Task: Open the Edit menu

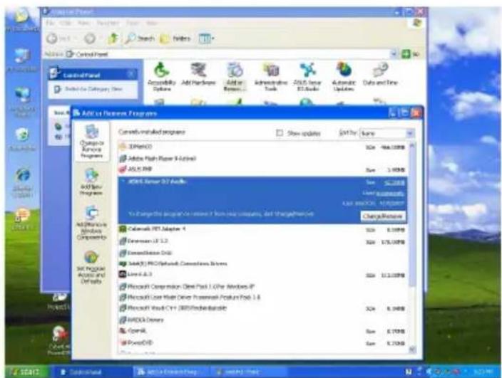Action: coord(66,23)
